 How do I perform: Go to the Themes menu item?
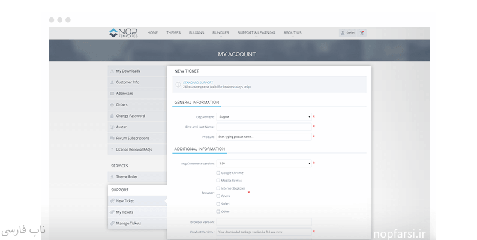(x=173, y=33)
